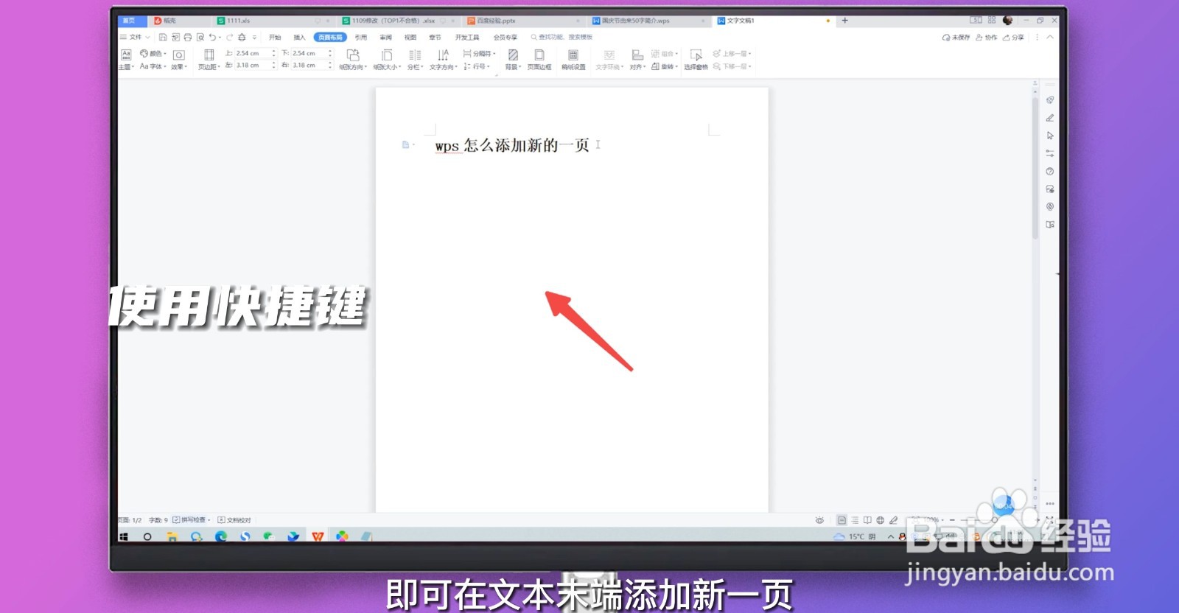
Task: Open the 视图 View ribbon tab
Action: point(410,37)
